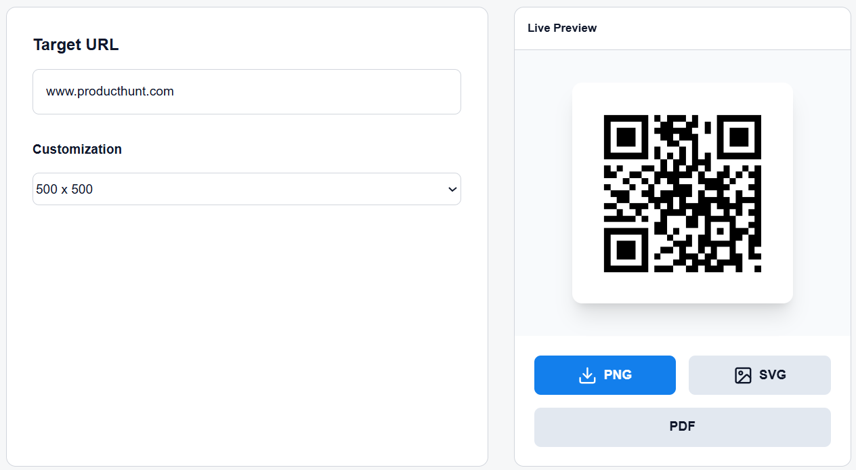Select the www.producthunt.com URL text
The width and height of the screenshot is (856, 470).
click(109, 91)
